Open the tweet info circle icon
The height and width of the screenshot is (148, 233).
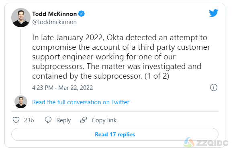(214, 87)
